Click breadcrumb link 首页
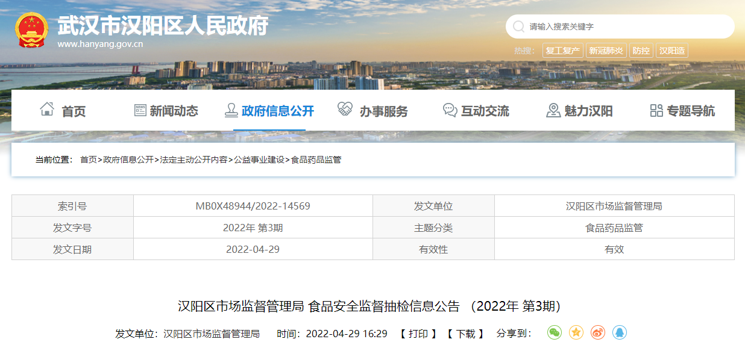The width and height of the screenshot is (745, 348). 88,160
